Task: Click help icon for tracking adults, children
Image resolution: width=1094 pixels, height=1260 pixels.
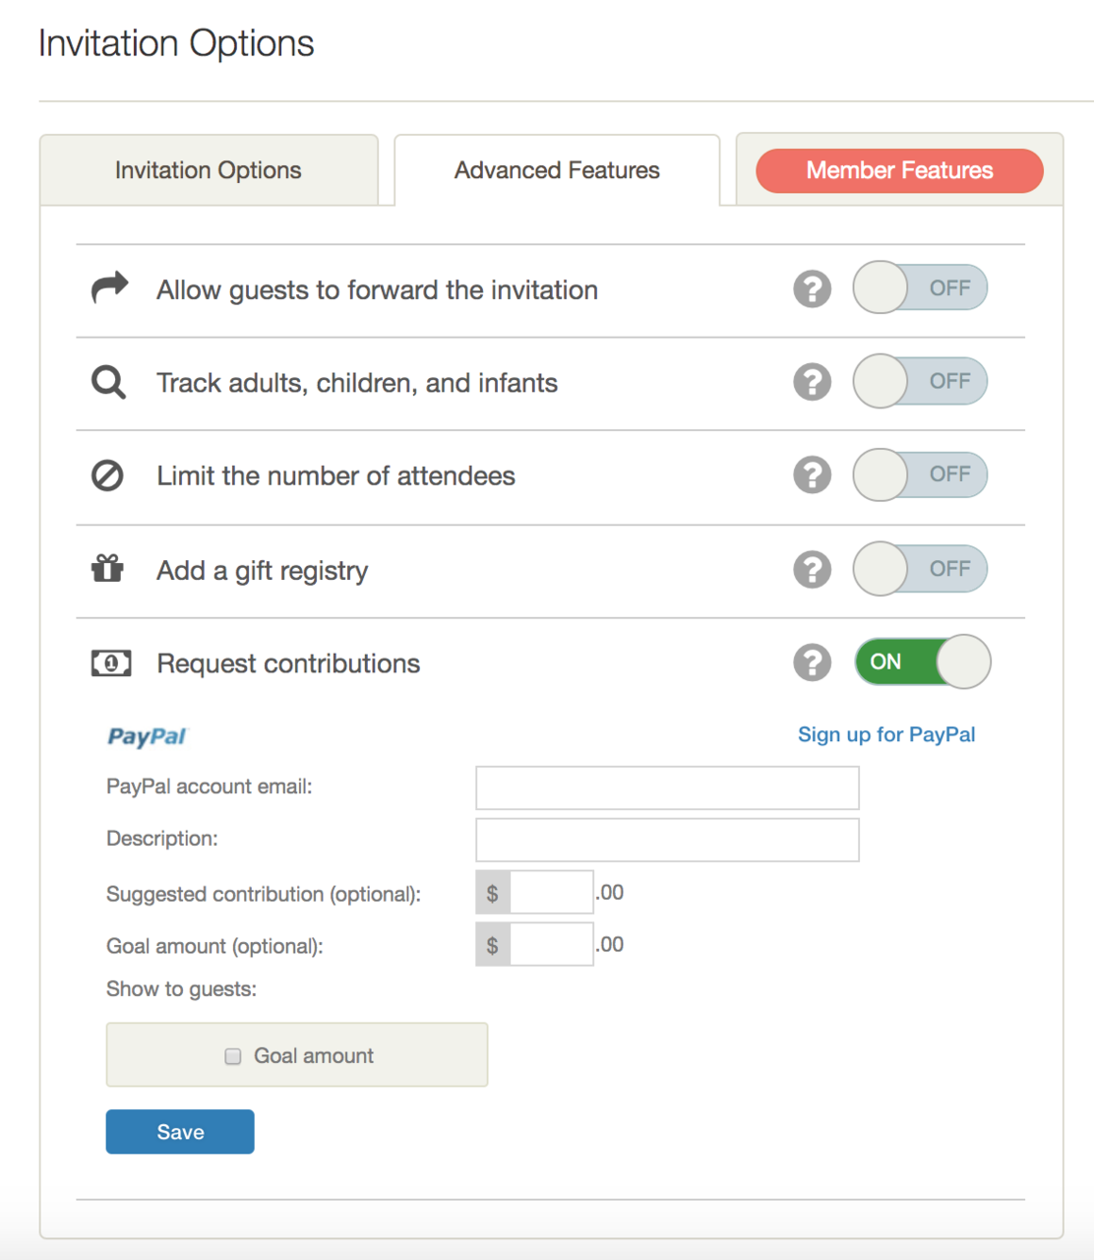Action: tap(812, 382)
